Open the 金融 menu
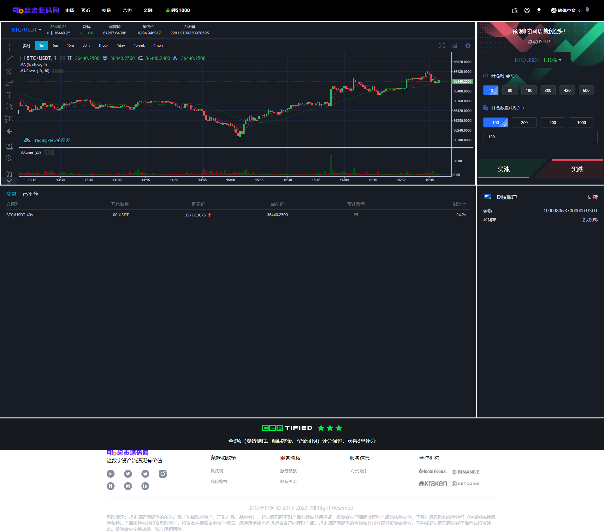Screen dimensions: 604x532 (x=148, y=10)
